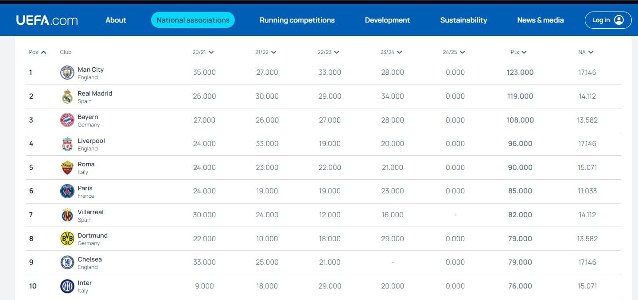The height and width of the screenshot is (300, 638).
Task: Click the Roma club crest icon
Action: pyautogui.click(x=67, y=168)
